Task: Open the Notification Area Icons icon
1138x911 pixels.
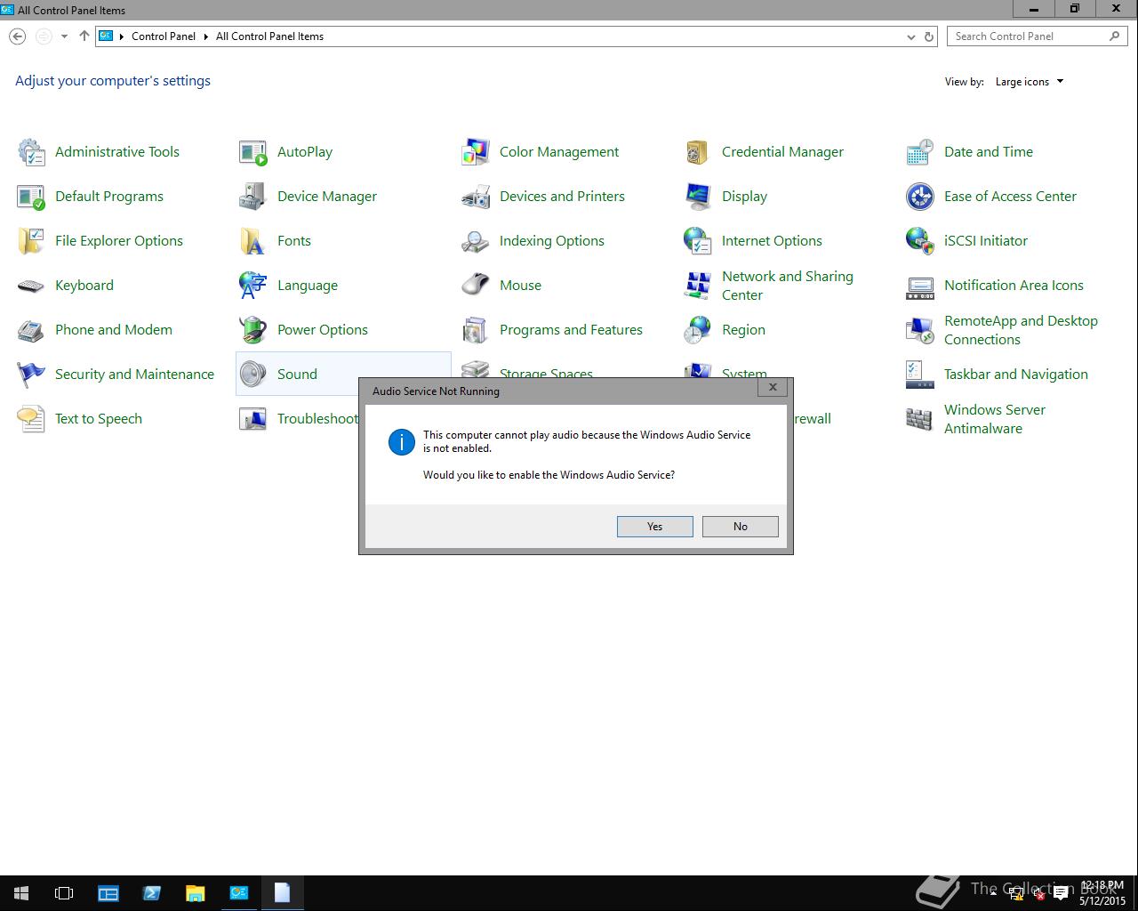Action: pos(920,286)
